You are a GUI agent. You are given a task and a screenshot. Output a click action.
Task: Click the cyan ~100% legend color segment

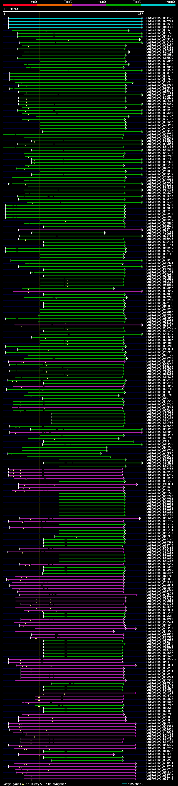tap(158, 5)
